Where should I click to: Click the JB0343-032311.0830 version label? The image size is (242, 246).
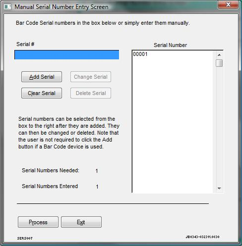(x=202, y=237)
